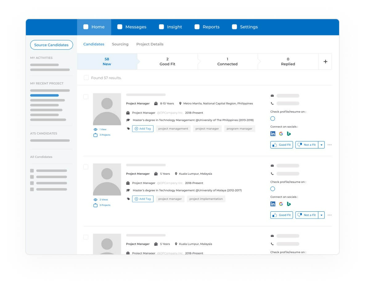The image size is (365, 287).
Task: Expand Not a Fit dropdown for 2 Views candidate
Action: 322,215
